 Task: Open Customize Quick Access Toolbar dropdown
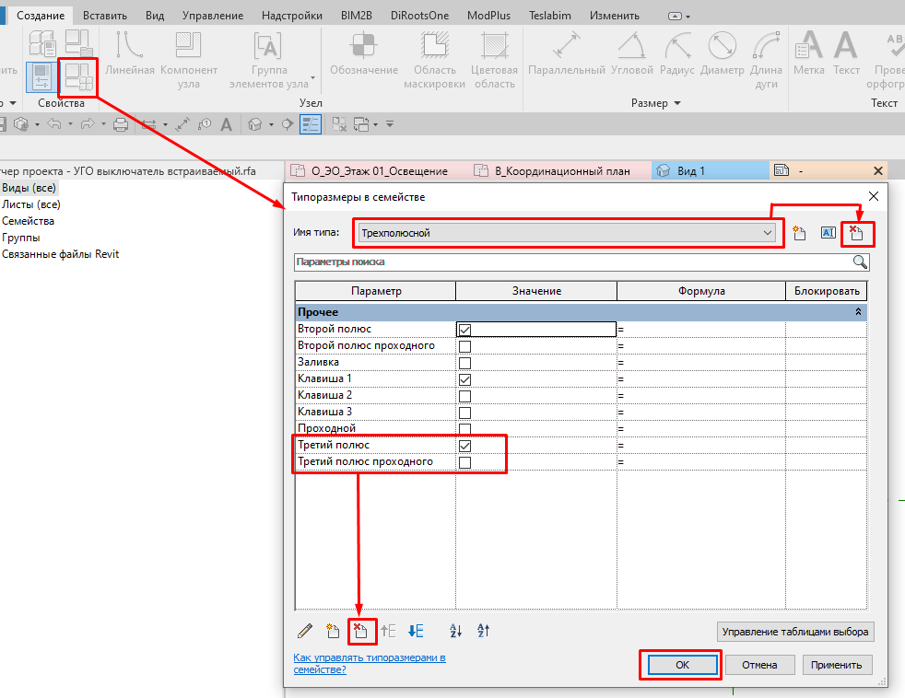pos(390,124)
